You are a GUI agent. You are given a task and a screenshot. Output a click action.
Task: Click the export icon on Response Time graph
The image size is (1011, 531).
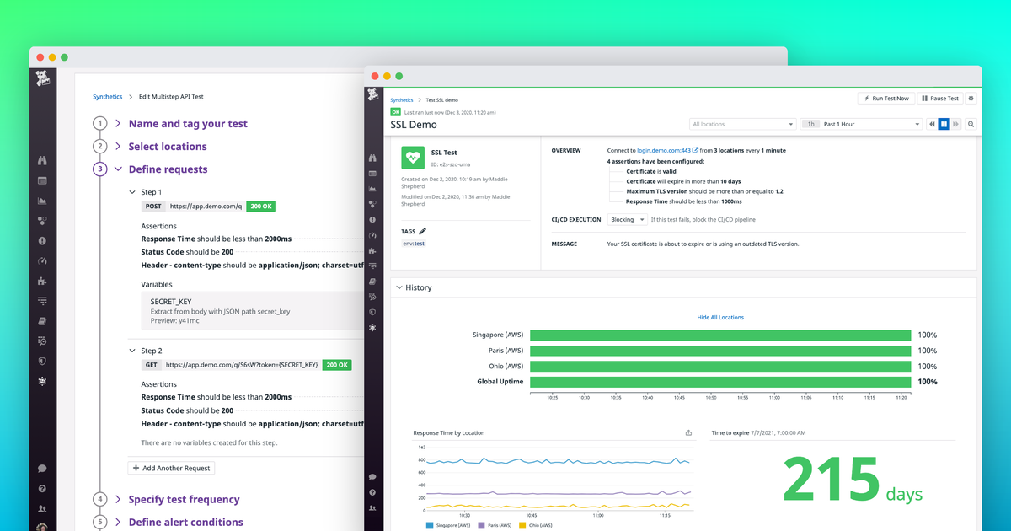click(x=688, y=432)
